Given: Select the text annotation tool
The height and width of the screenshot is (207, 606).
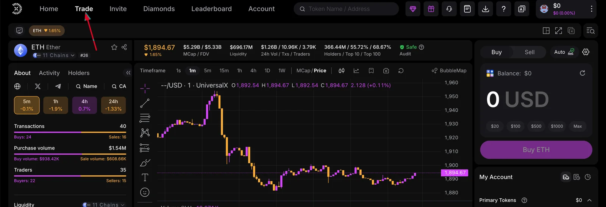Looking at the screenshot, I should point(145,177).
